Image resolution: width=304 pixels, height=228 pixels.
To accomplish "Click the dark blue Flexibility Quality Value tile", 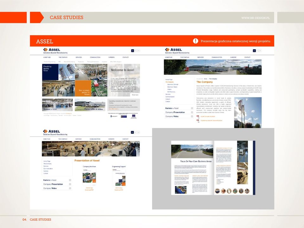I will [x=50, y=72].
